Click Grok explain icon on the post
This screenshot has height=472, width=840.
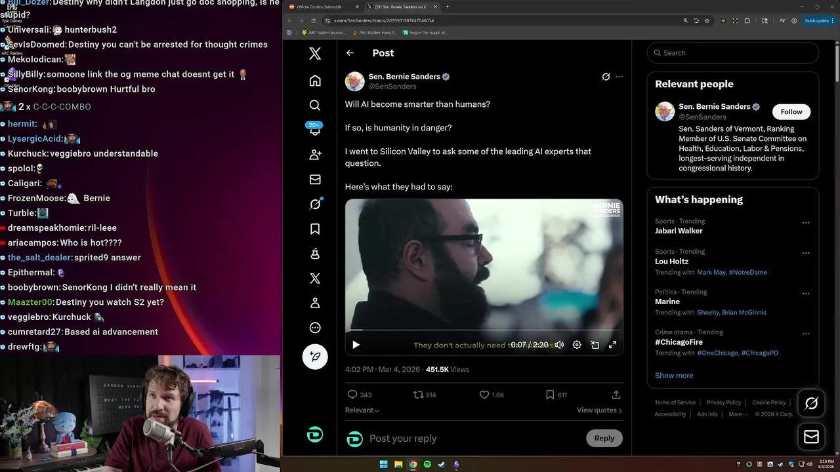606,77
